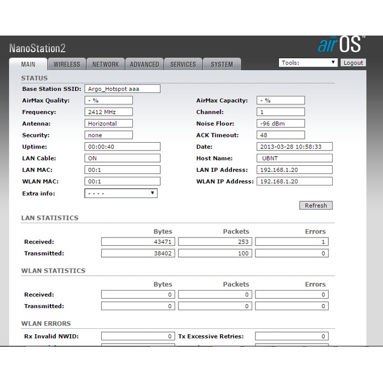Image resolution: width=383 pixels, height=383 pixels.
Task: Click LAN received packets 253
Action: pos(215,242)
